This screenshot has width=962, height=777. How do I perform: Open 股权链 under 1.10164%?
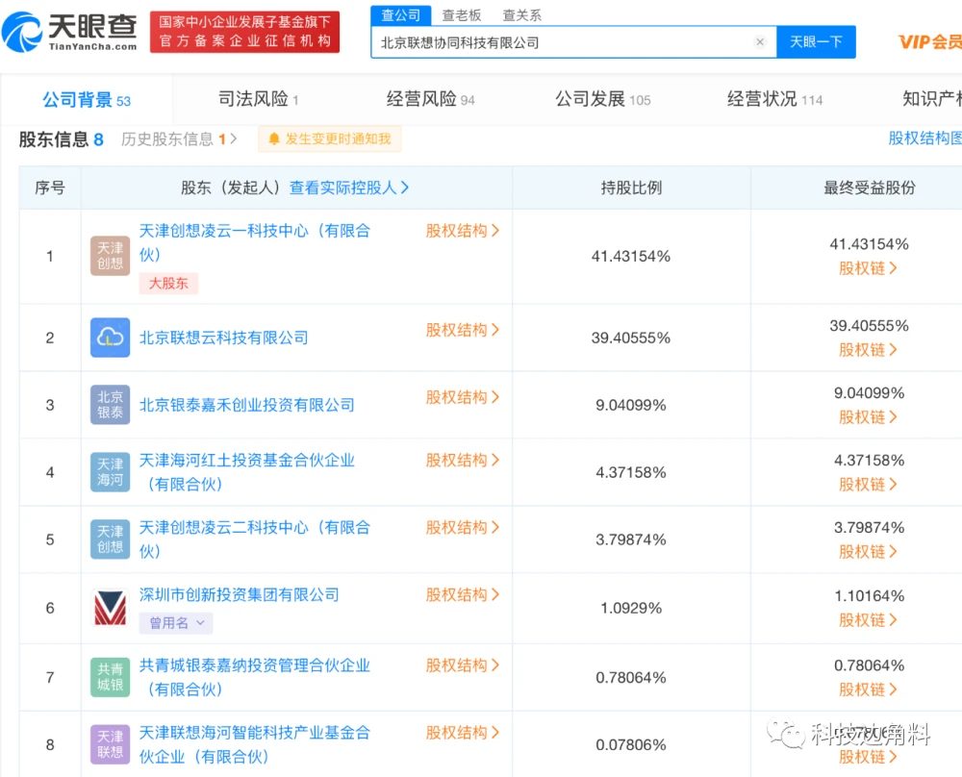(x=868, y=620)
